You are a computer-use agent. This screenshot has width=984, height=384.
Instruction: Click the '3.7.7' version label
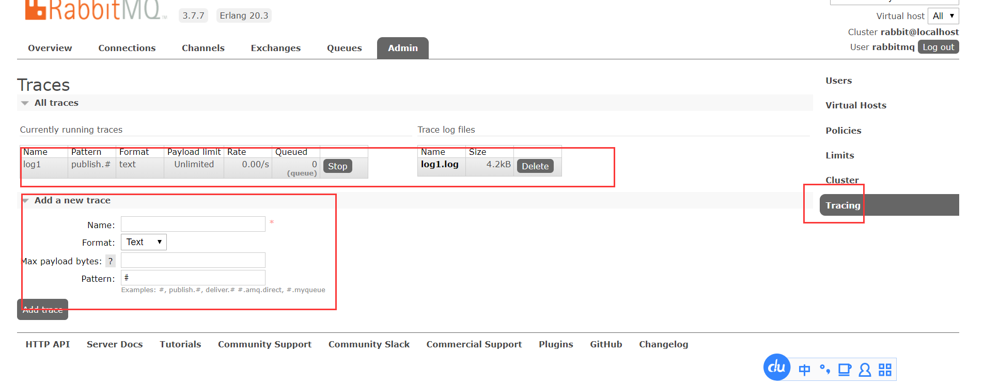click(193, 15)
